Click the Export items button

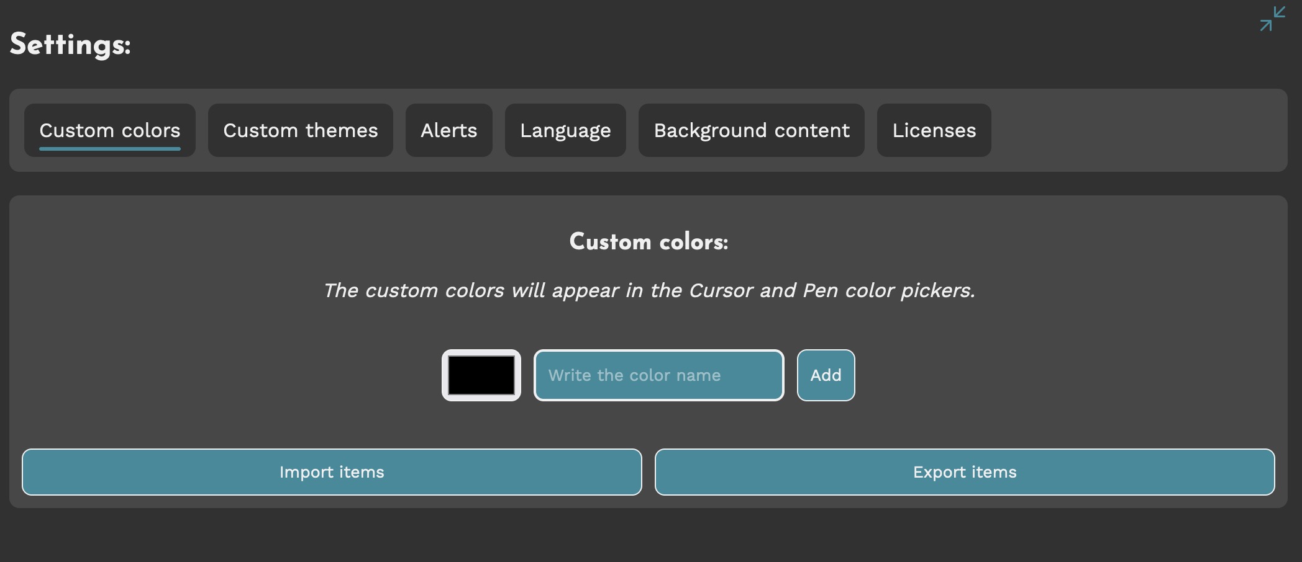[x=965, y=472]
